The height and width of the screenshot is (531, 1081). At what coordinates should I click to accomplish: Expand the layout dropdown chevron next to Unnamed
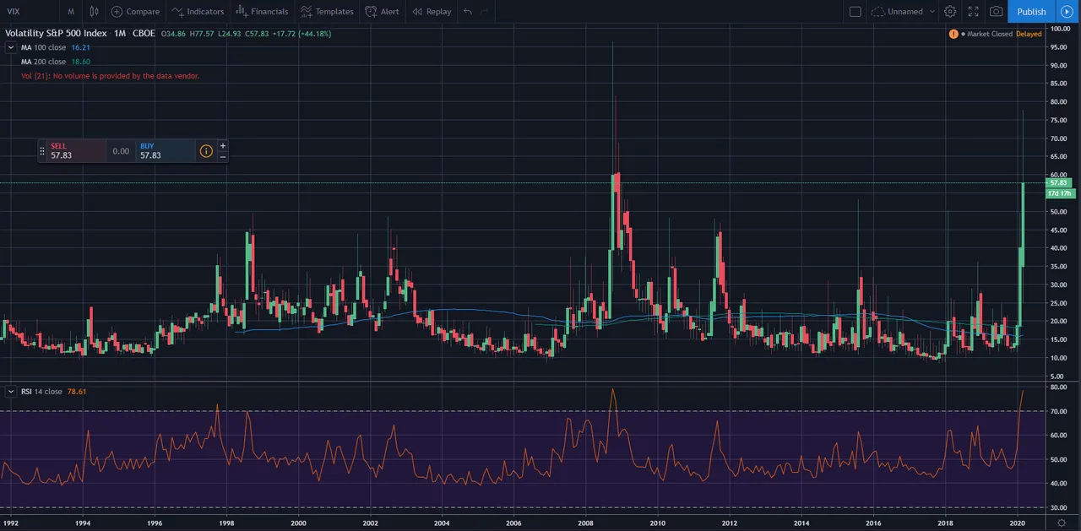932,12
